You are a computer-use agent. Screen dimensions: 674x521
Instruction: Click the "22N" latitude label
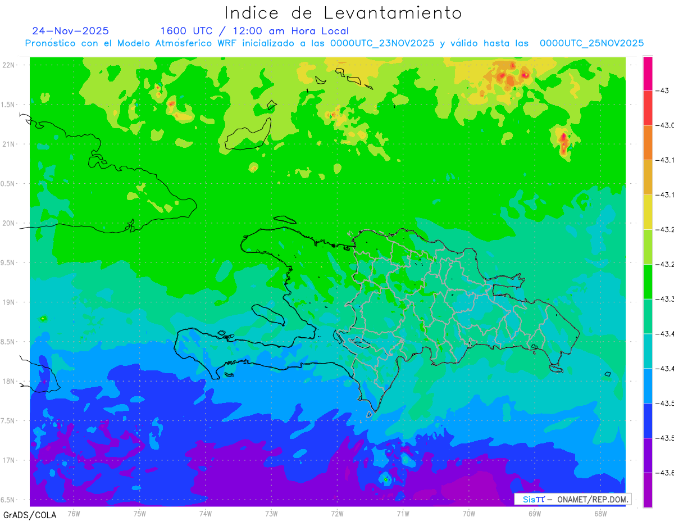[8, 65]
